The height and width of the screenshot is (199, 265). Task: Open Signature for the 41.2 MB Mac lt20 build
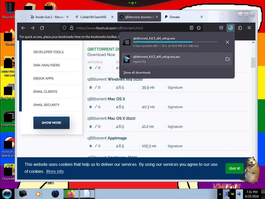click(175, 126)
